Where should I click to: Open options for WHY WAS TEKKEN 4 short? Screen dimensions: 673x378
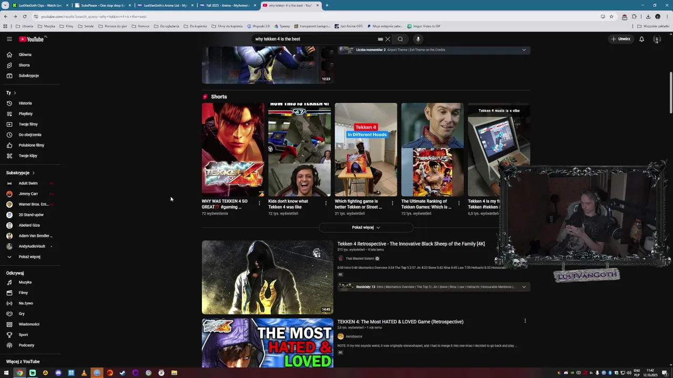coord(259,203)
